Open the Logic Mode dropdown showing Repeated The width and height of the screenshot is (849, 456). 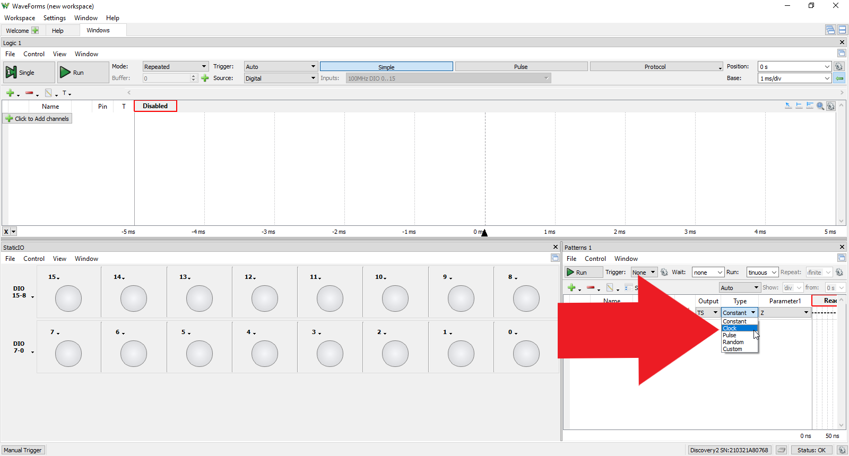pos(175,67)
